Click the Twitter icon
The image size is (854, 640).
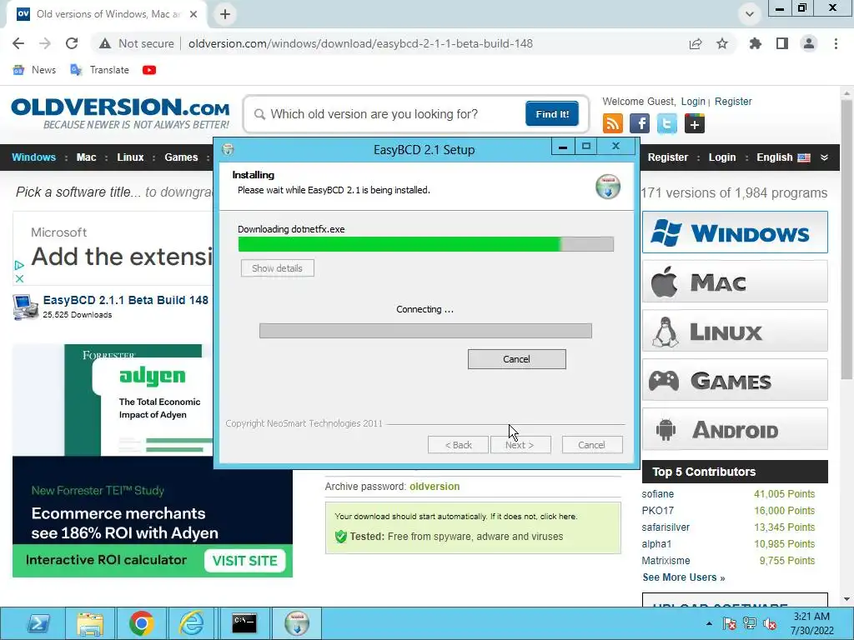click(x=667, y=123)
